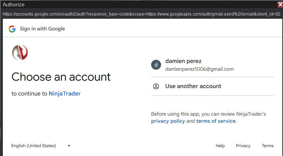283x156 pixels.
Task: Close the Authorize window
Action: point(280,4)
